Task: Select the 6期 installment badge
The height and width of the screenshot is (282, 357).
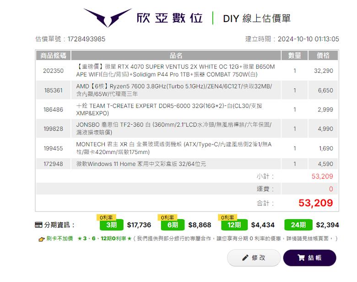Action: coord(173,225)
